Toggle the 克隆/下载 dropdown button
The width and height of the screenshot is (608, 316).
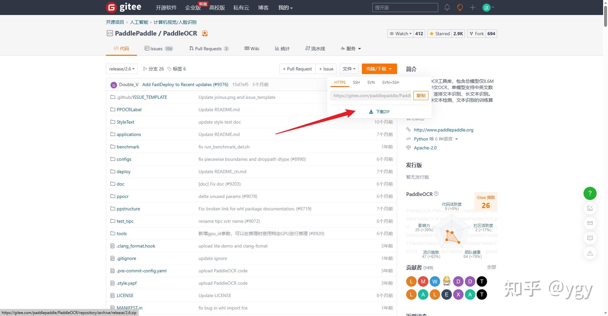379,69
